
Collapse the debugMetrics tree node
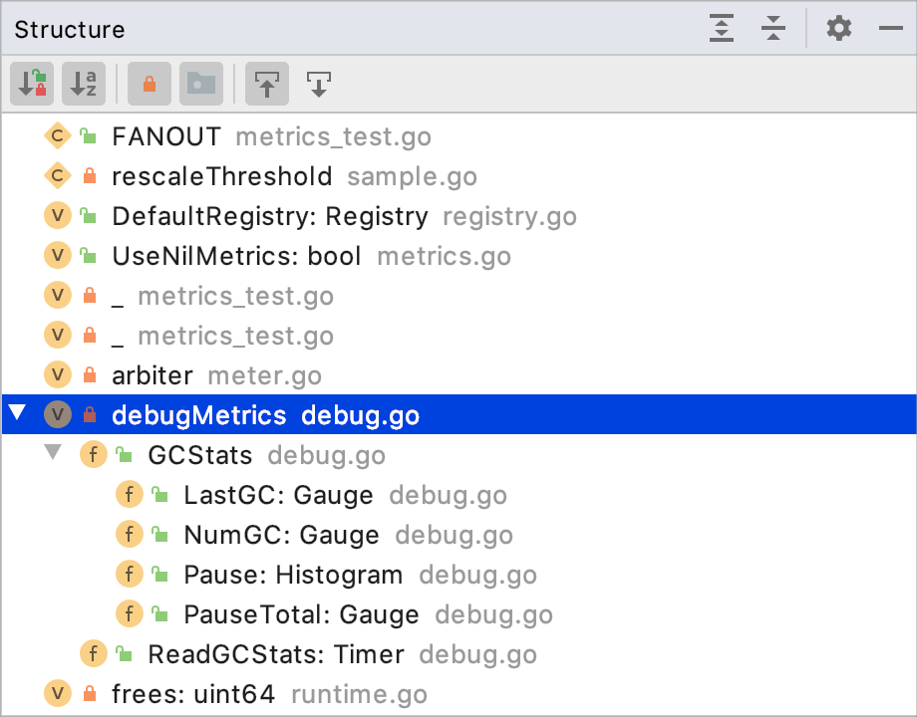(x=17, y=415)
